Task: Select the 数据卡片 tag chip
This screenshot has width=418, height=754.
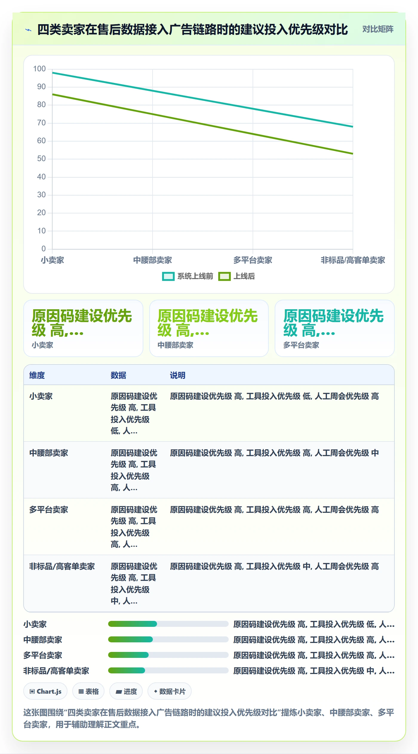Action: 170,691
